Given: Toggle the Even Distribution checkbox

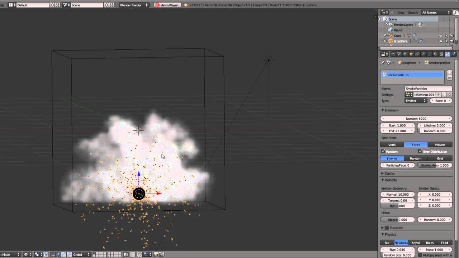Looking at the screenshot, I should [x=420, y=151].
